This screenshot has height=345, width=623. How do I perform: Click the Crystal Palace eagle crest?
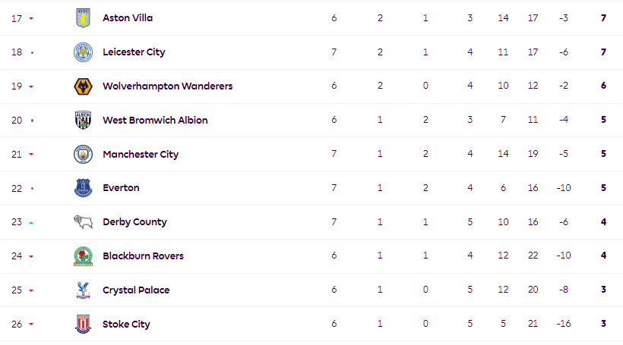(x=83, y=290)
